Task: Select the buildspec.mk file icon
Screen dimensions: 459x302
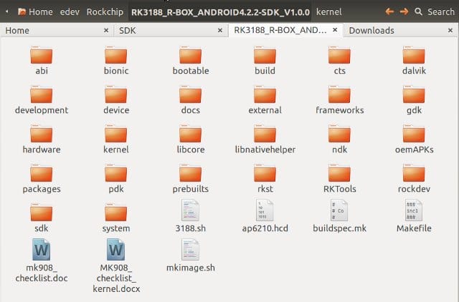Action: click(339, 210)
